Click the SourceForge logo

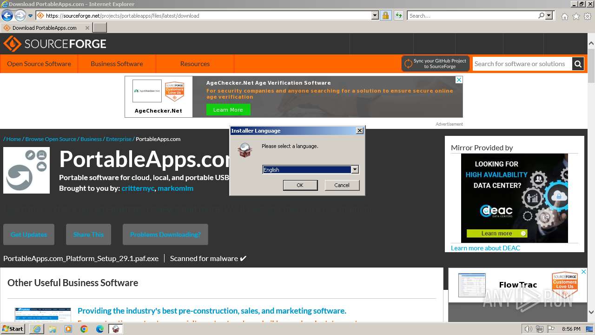(55, 44)
